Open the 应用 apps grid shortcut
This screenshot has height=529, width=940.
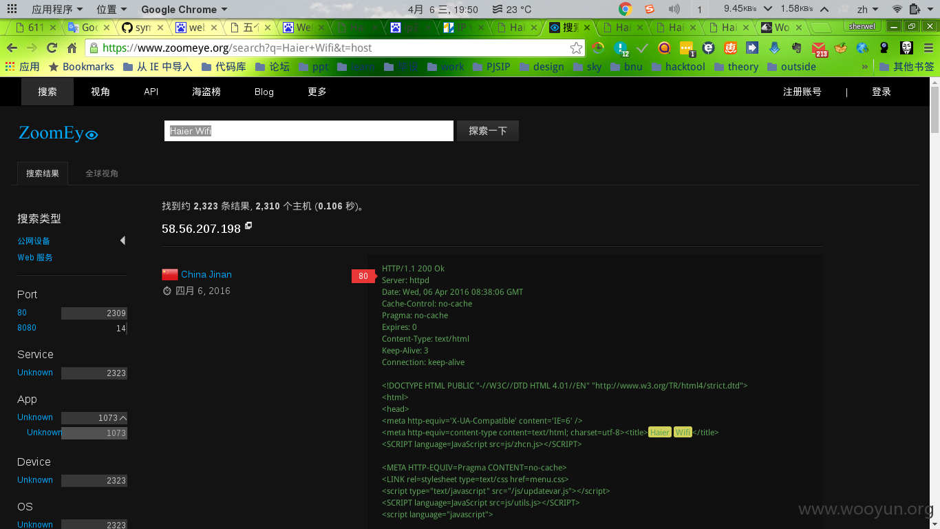[23, 67]
